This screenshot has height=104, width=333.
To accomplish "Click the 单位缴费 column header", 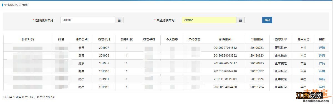I will pos(194,39).
